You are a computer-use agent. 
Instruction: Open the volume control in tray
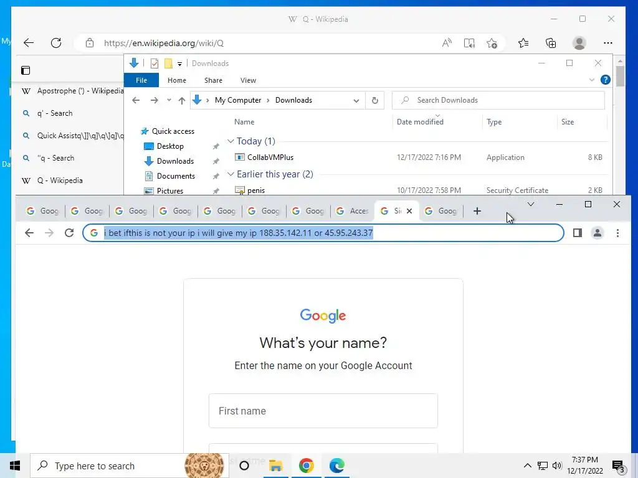coord(557,466)
